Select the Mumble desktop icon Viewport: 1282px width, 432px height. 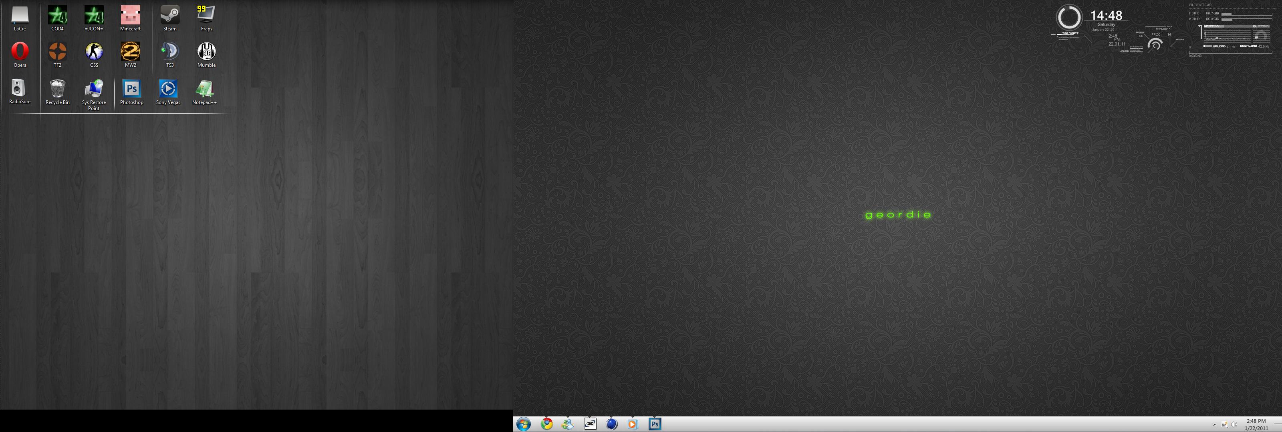207,55
